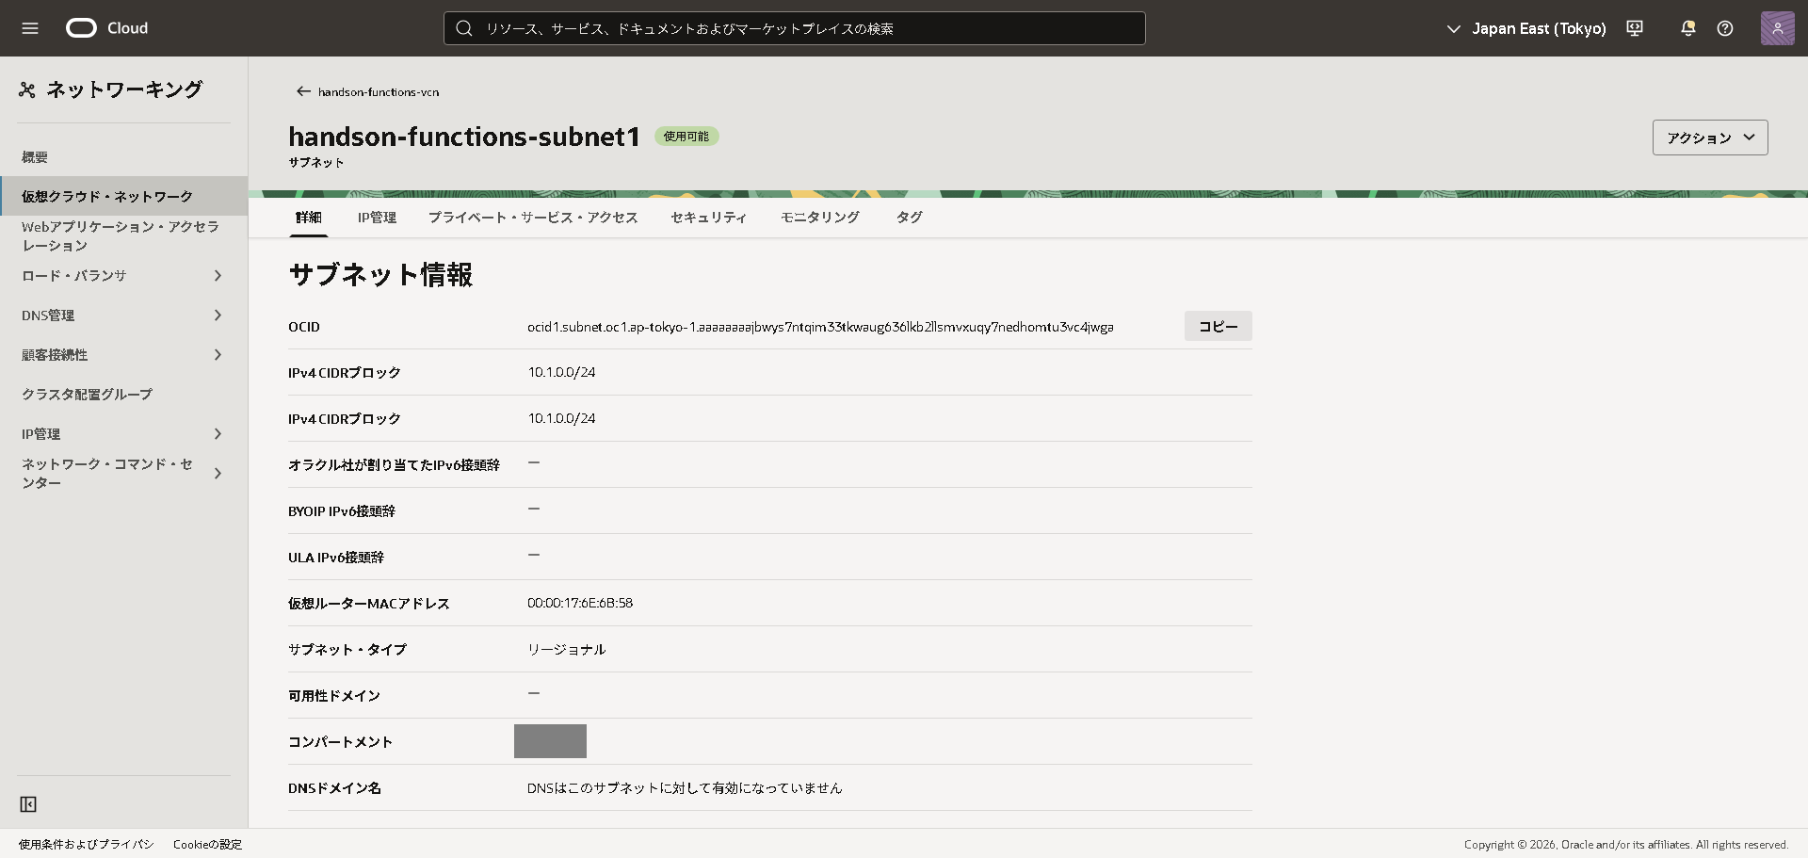
Task: Expand DNS管理 submenu
Action: pyautogui.click(x=218, y=316)
